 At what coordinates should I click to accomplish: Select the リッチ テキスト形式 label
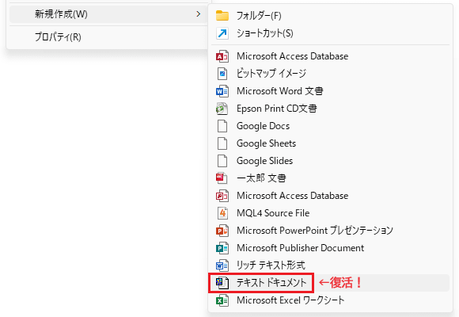pyautogui.click(x=271, y=265)
